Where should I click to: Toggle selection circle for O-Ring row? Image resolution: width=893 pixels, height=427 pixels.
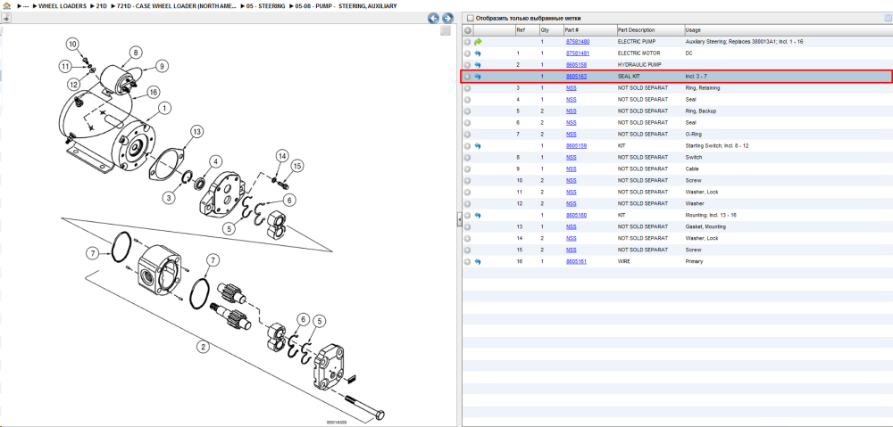click(x=468, y=135)
